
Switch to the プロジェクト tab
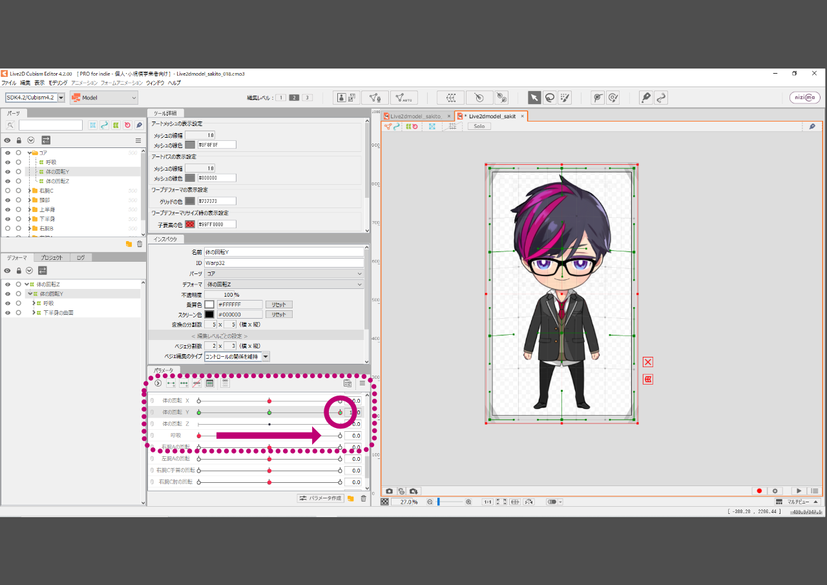(x=52, y=257)
